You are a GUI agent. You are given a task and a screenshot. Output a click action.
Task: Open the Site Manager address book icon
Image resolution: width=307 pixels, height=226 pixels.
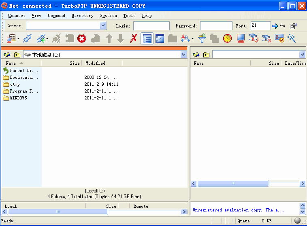coord(11,38)
